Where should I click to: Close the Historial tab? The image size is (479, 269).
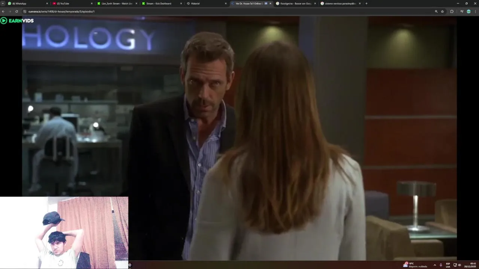226,3
